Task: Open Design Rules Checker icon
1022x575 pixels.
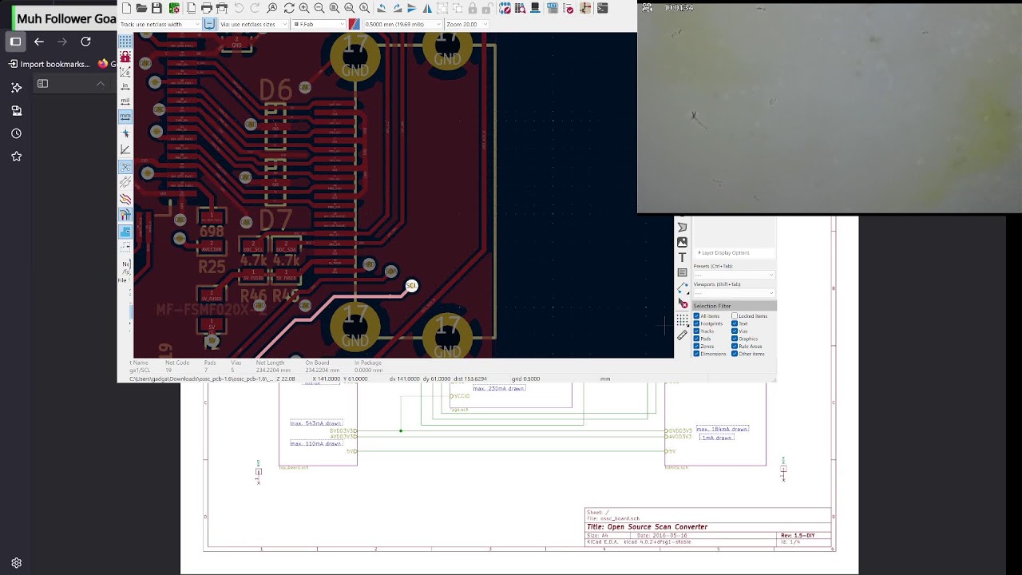Action: 567,8
